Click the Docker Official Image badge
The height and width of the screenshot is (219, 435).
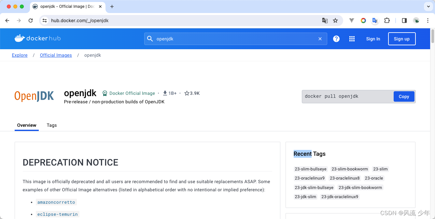129,93
